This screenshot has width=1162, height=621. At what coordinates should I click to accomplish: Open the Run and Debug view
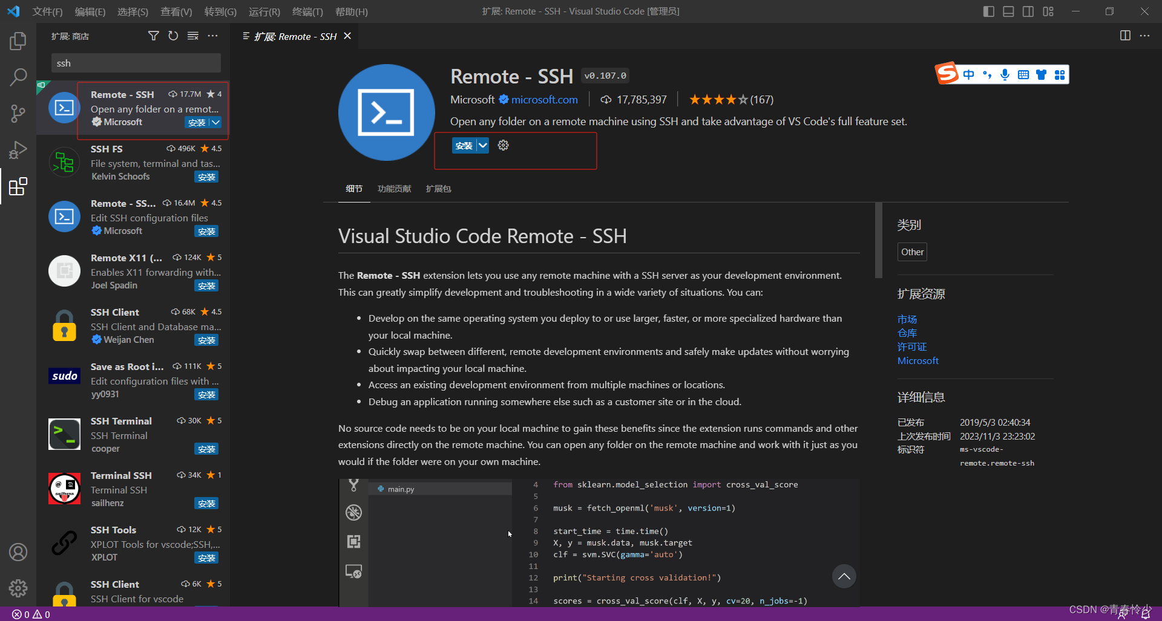pyautogui.click(x=18, y=150)
